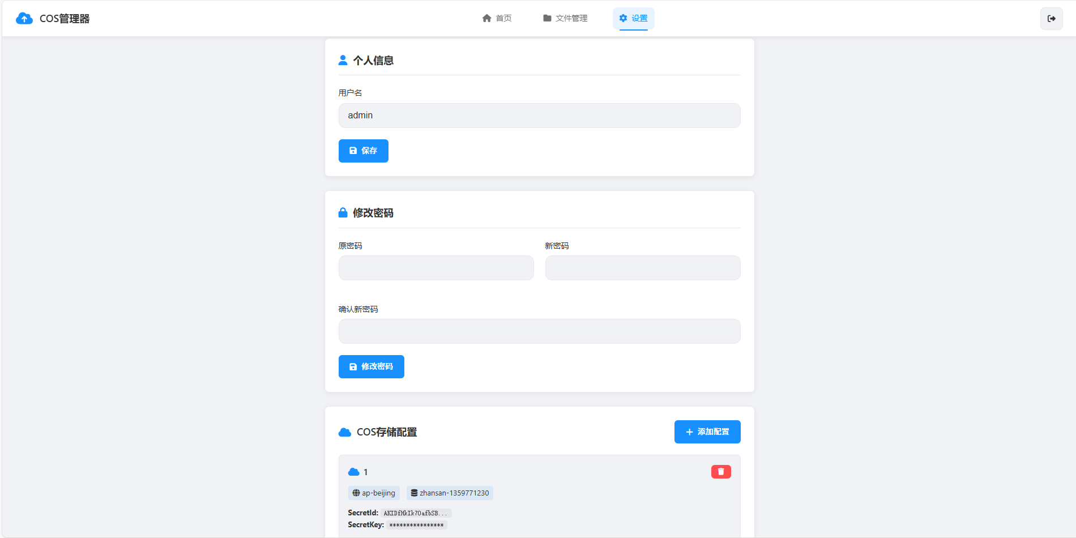Click the gear icon on the 设置 tab
Image resolution: width=1076 pixels, height=538 pixels.
(622, 18)
